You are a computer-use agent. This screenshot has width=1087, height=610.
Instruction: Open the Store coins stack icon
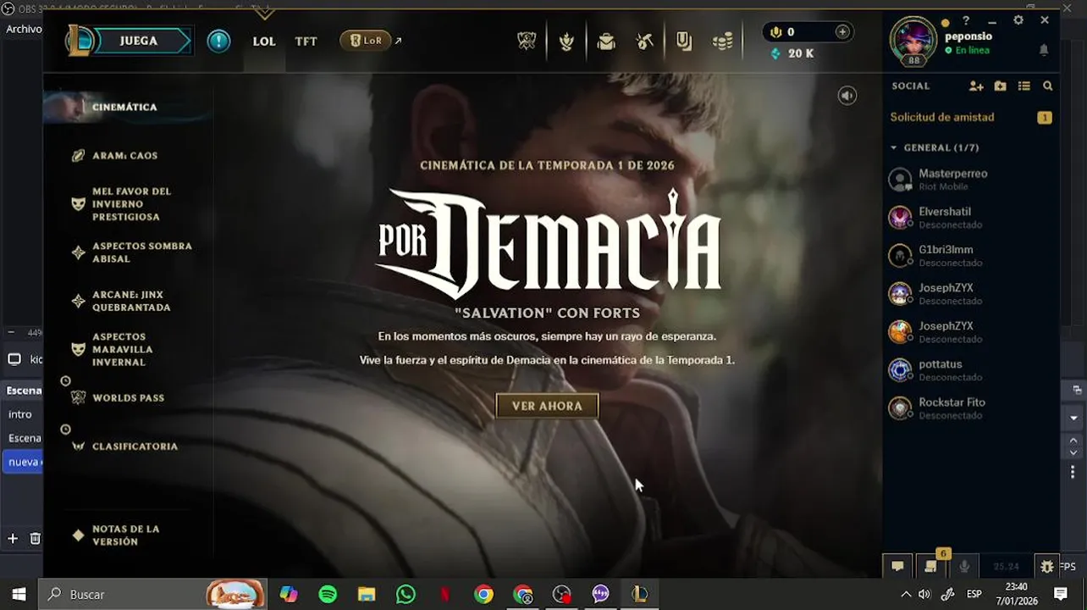(x=723, y=41)
